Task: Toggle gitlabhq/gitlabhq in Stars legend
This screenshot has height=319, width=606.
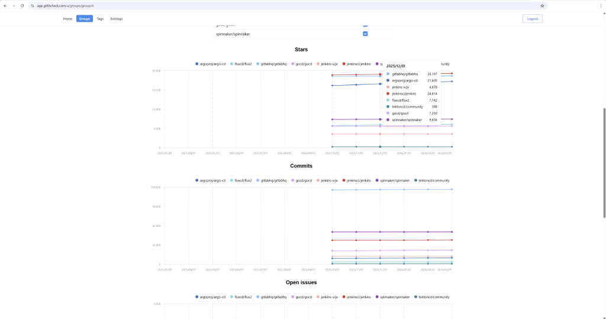Action: point(271,64)
